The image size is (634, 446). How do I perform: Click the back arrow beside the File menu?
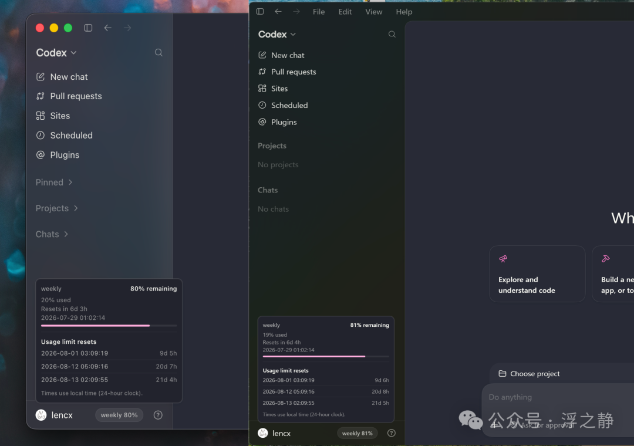[x=278, y=12]
